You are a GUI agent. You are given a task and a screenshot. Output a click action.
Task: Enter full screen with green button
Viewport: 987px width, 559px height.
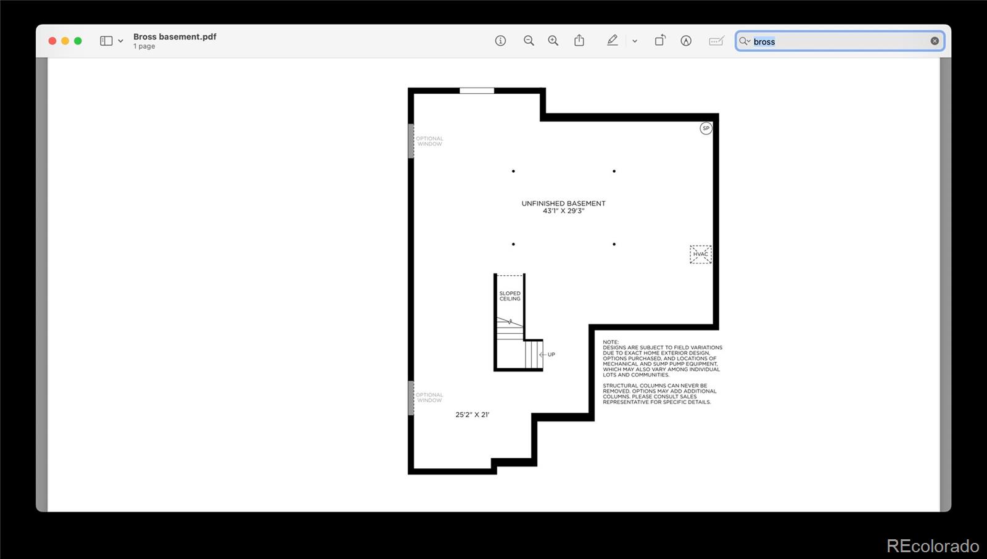click(x=78, y=41)
